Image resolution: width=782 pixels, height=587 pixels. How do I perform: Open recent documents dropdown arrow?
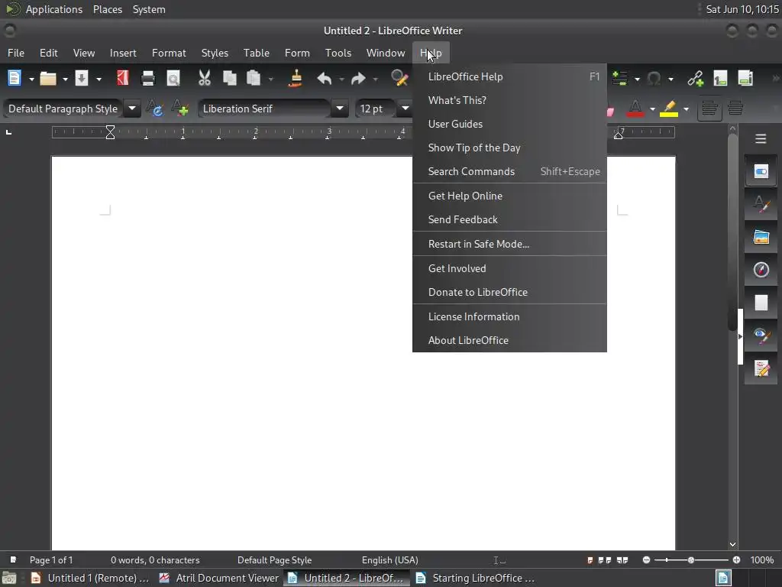65,79
